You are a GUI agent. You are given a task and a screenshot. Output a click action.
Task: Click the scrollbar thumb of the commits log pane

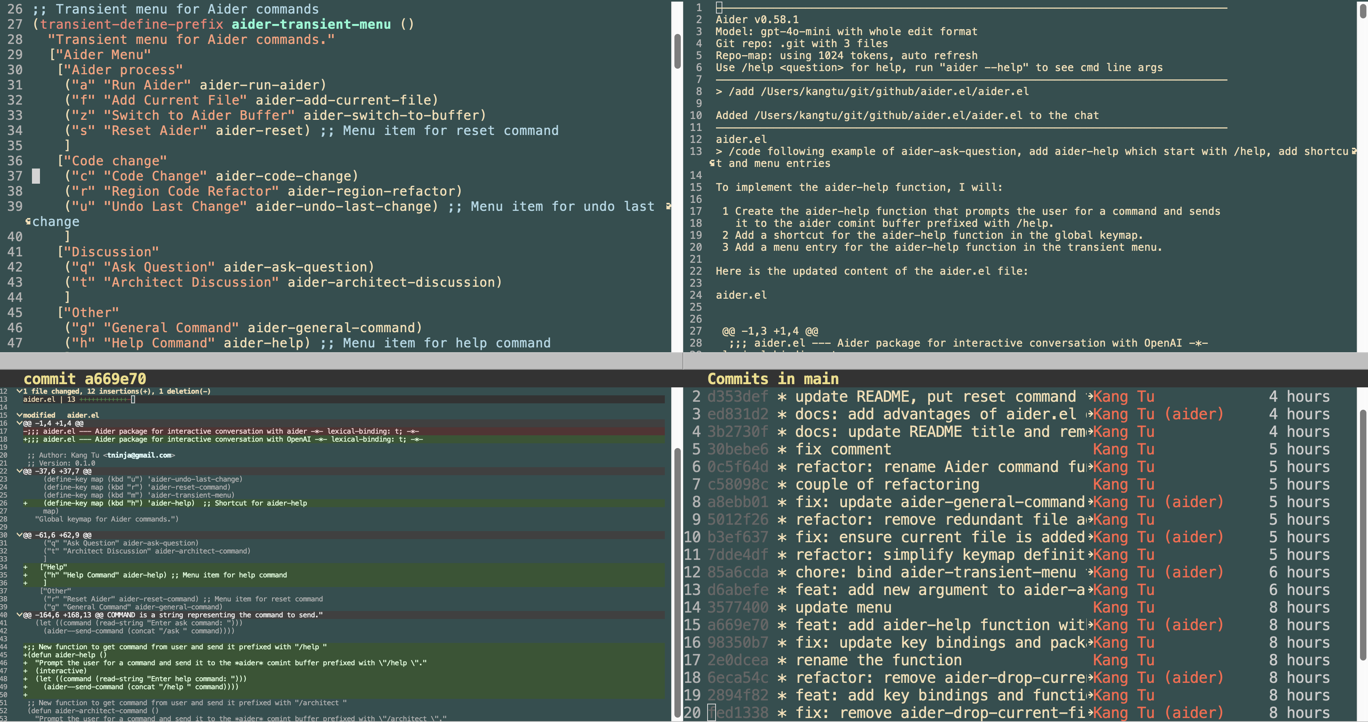click(x=1363, y=535)
